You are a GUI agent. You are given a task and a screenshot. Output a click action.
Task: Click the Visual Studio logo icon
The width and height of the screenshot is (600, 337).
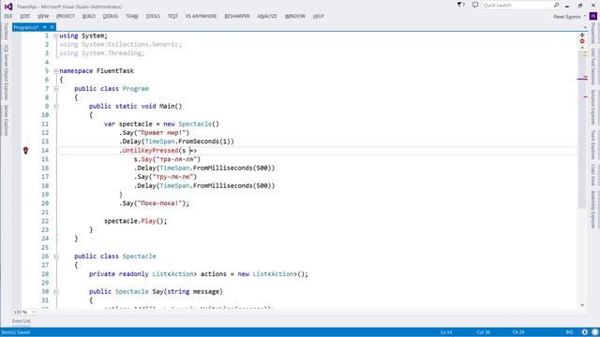[x=8, y=7]
